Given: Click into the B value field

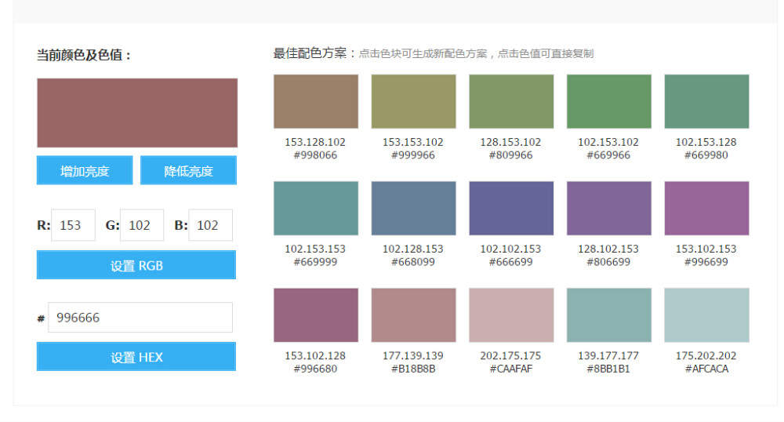Looking at the screenshot, I should click(210, 225).
